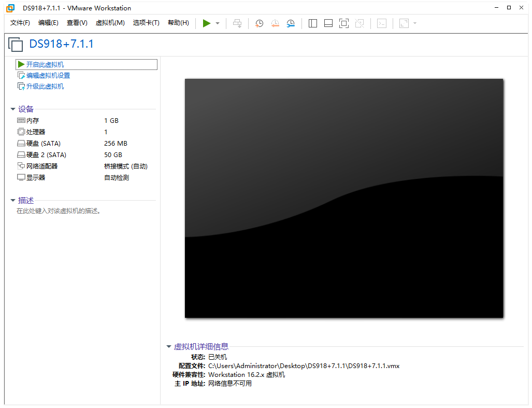Select the 硬盘 2 (SATA) device row

coord(86,155)
